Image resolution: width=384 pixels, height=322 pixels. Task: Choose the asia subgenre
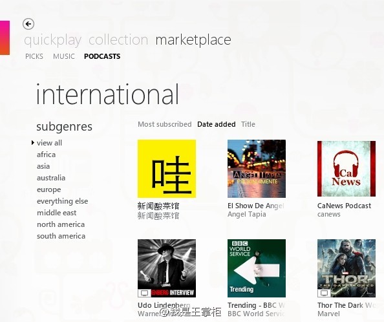[43, 166]
